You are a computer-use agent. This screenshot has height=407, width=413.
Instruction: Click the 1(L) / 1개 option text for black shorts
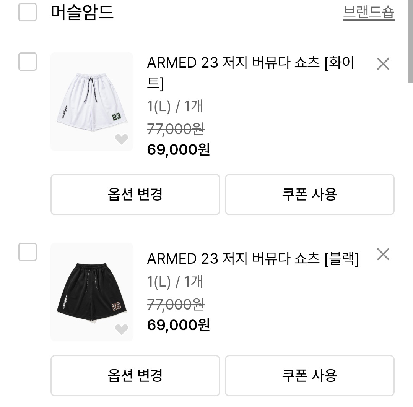point(175,281)
